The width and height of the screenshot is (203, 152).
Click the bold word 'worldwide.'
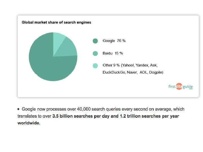point(29,123)
